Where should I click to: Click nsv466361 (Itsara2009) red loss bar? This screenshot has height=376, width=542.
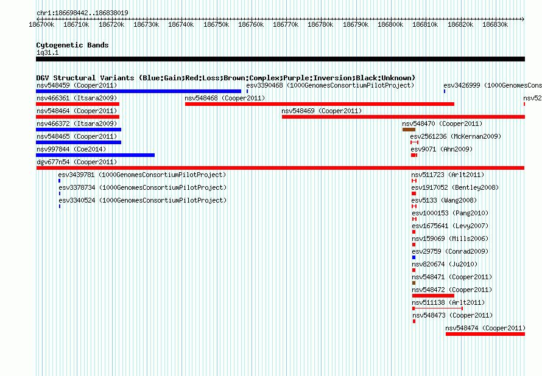tap(77, 104)
